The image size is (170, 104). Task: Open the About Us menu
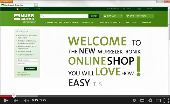tap(146, 22)
